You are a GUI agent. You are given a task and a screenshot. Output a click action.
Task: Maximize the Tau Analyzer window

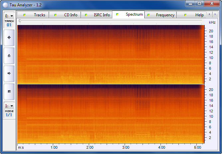(x=199, y=3)
